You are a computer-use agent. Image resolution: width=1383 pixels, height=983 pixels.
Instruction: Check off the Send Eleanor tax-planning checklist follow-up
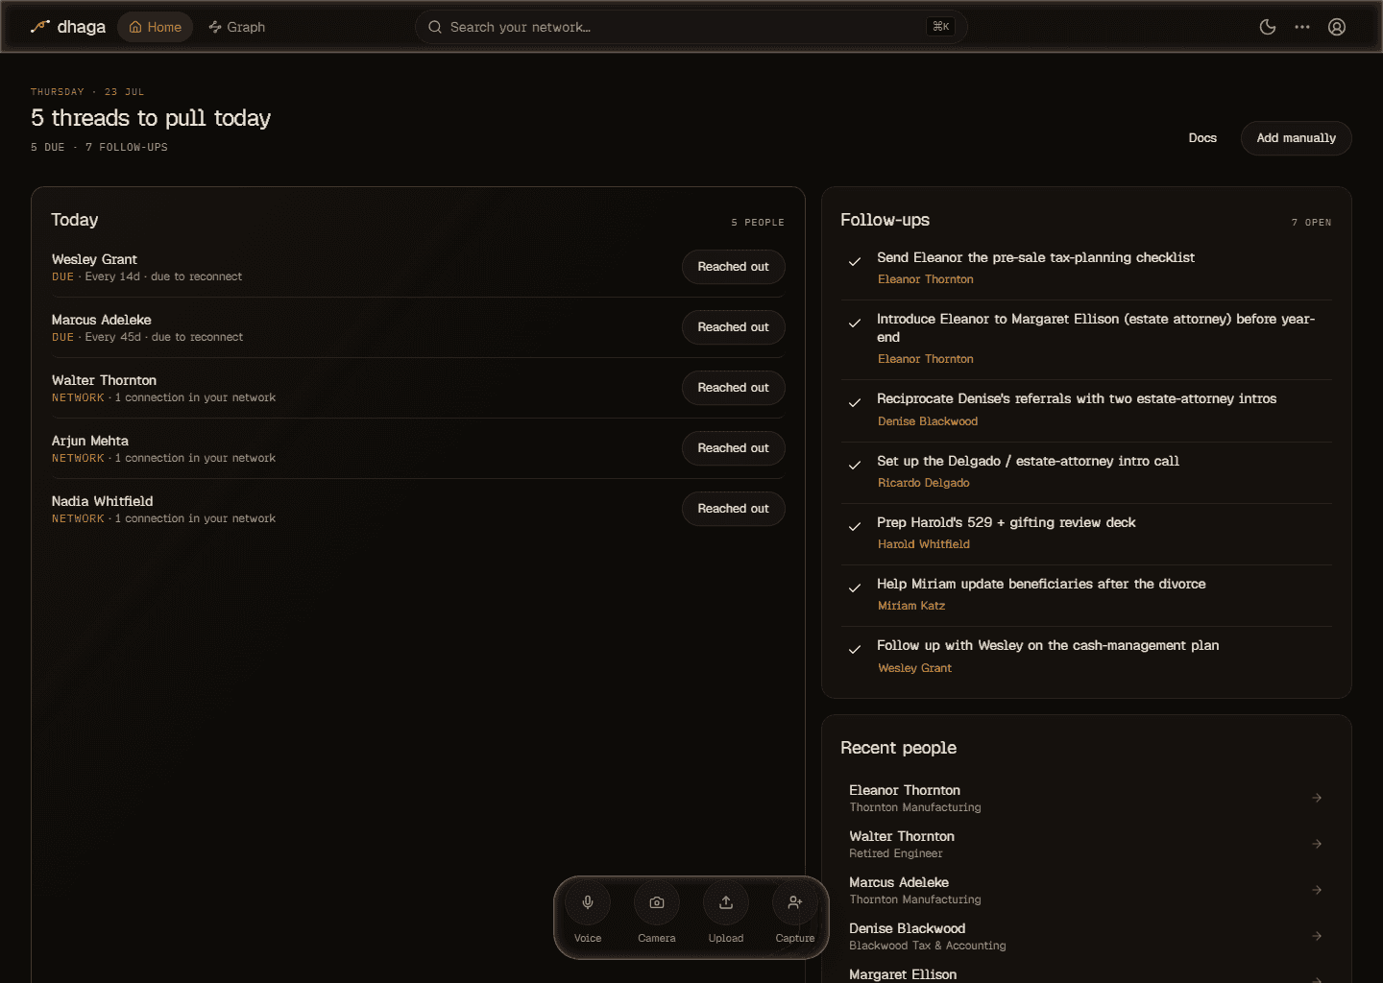(x=855, y=261)
